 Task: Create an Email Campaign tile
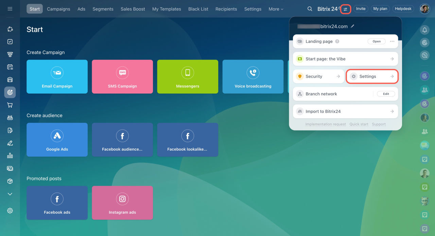pyautogui.click(x=57, y=77)
